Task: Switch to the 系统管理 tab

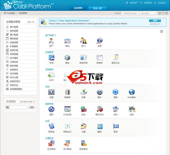Action: click(x=78, y=8)
